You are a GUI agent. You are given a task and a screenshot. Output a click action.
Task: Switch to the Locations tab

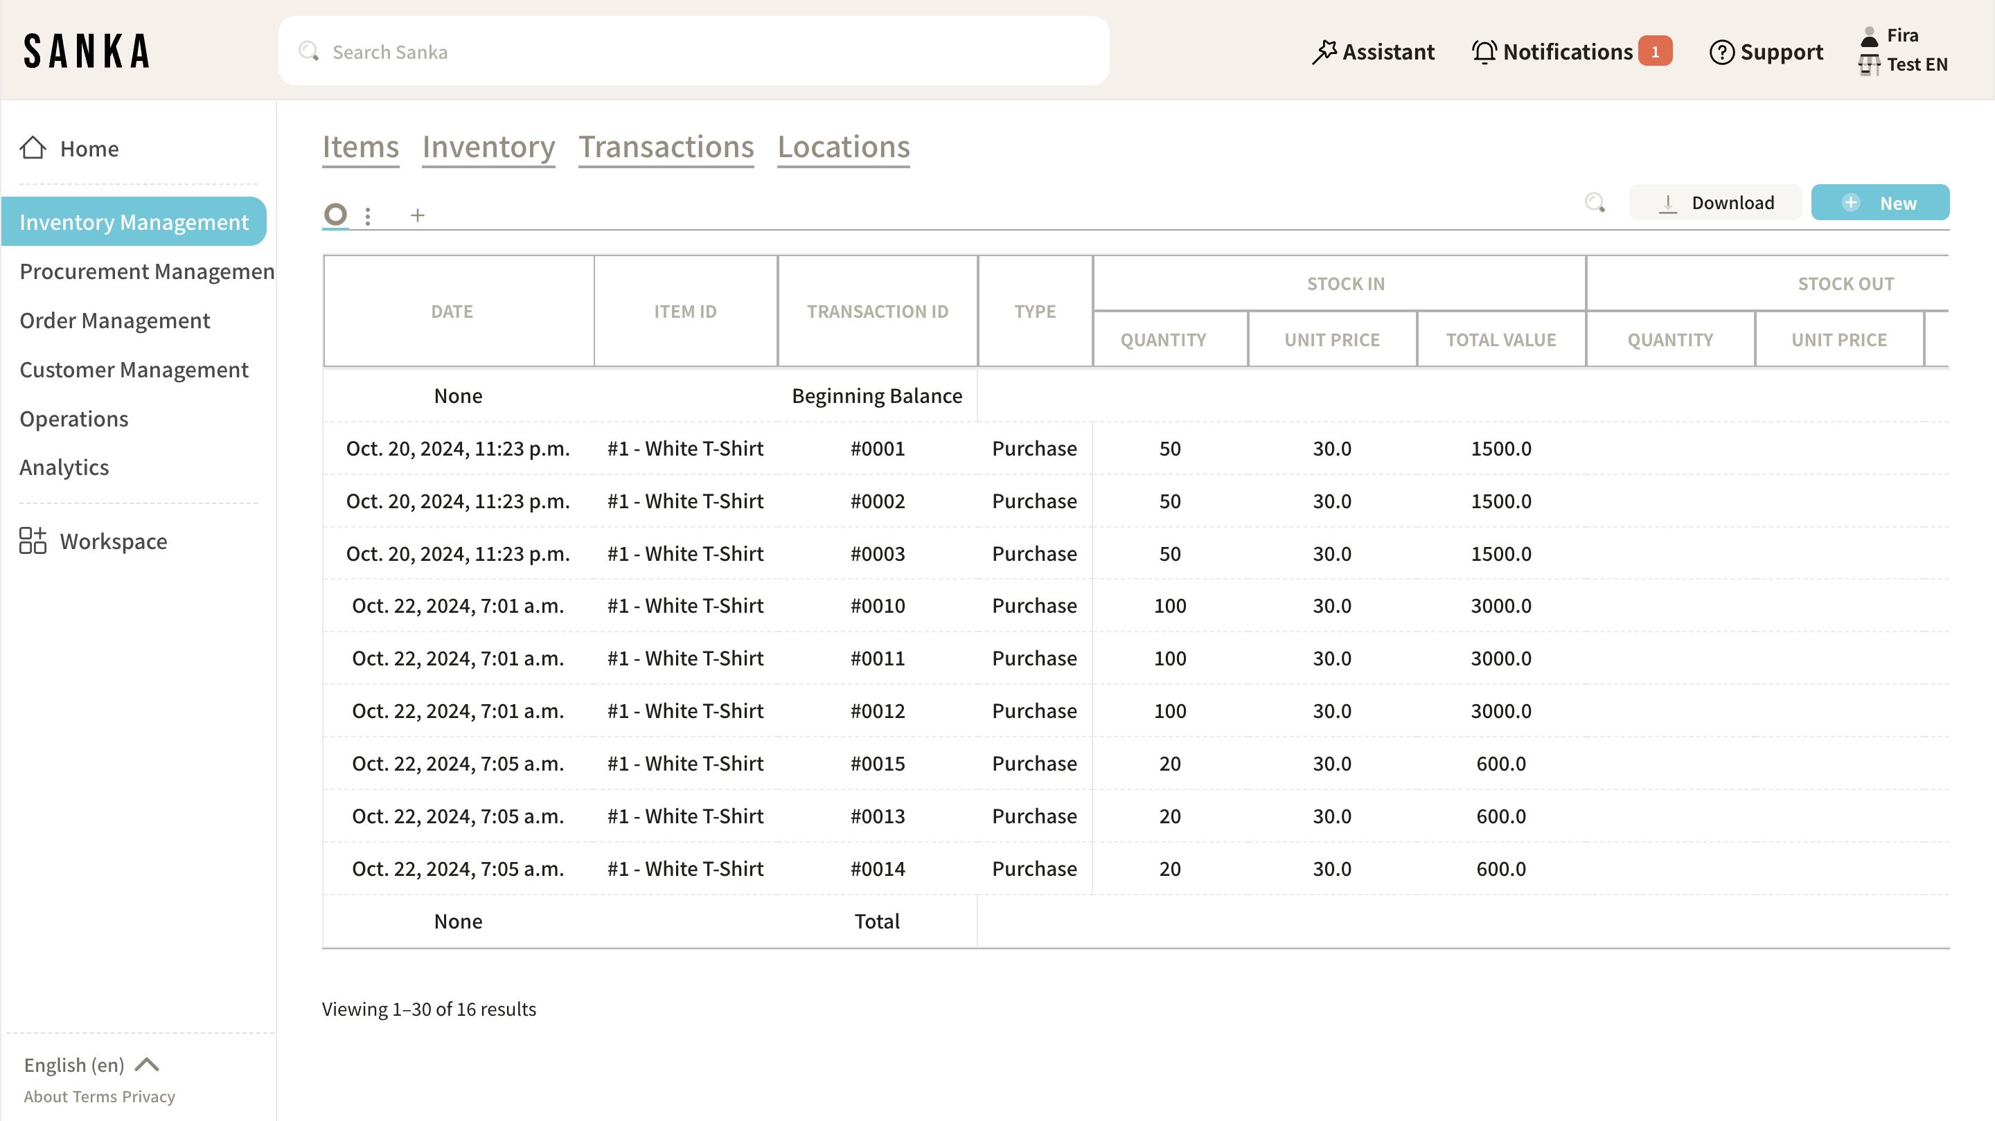[x=844, y=147]
